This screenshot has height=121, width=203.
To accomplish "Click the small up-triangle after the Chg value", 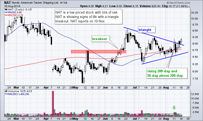I will pyautogui.click(x=189, y=6).
